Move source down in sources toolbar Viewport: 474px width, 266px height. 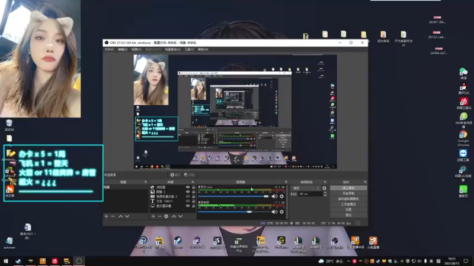[x=181, y=216]
